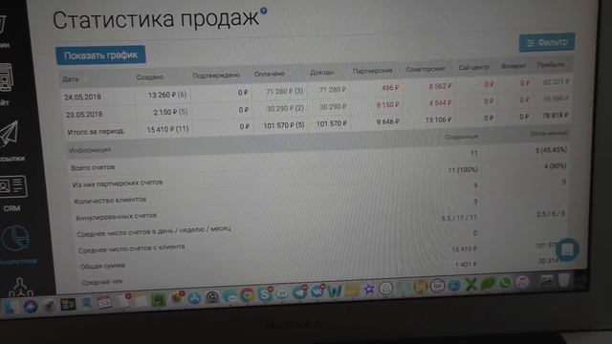The image size is (612, 344).
Task: Click the Call-центр column header
Action: pos(473,68)
